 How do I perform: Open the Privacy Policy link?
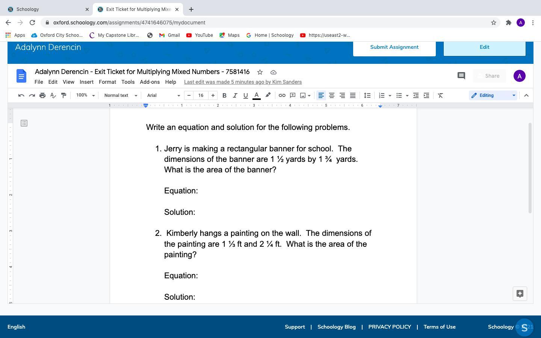click(390, 327)
